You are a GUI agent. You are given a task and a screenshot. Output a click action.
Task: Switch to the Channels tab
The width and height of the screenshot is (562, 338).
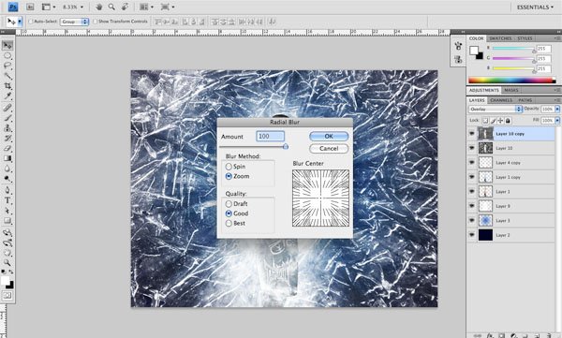pyautogui.click(x=501, y=100)
